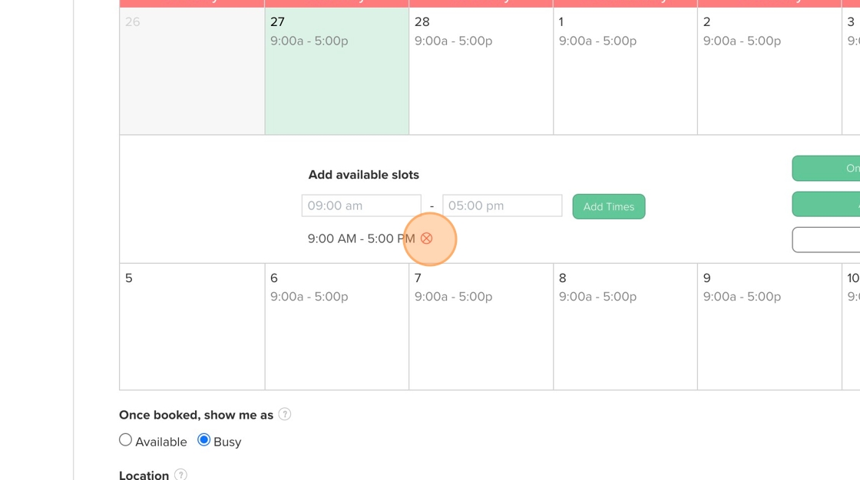Click the greyed-out day 26 cell

(x=192, y=71)
